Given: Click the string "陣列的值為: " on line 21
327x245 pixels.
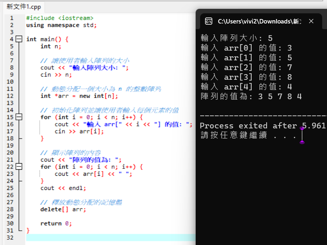Looking at the screenshot, I should click(x=94, y=160).
